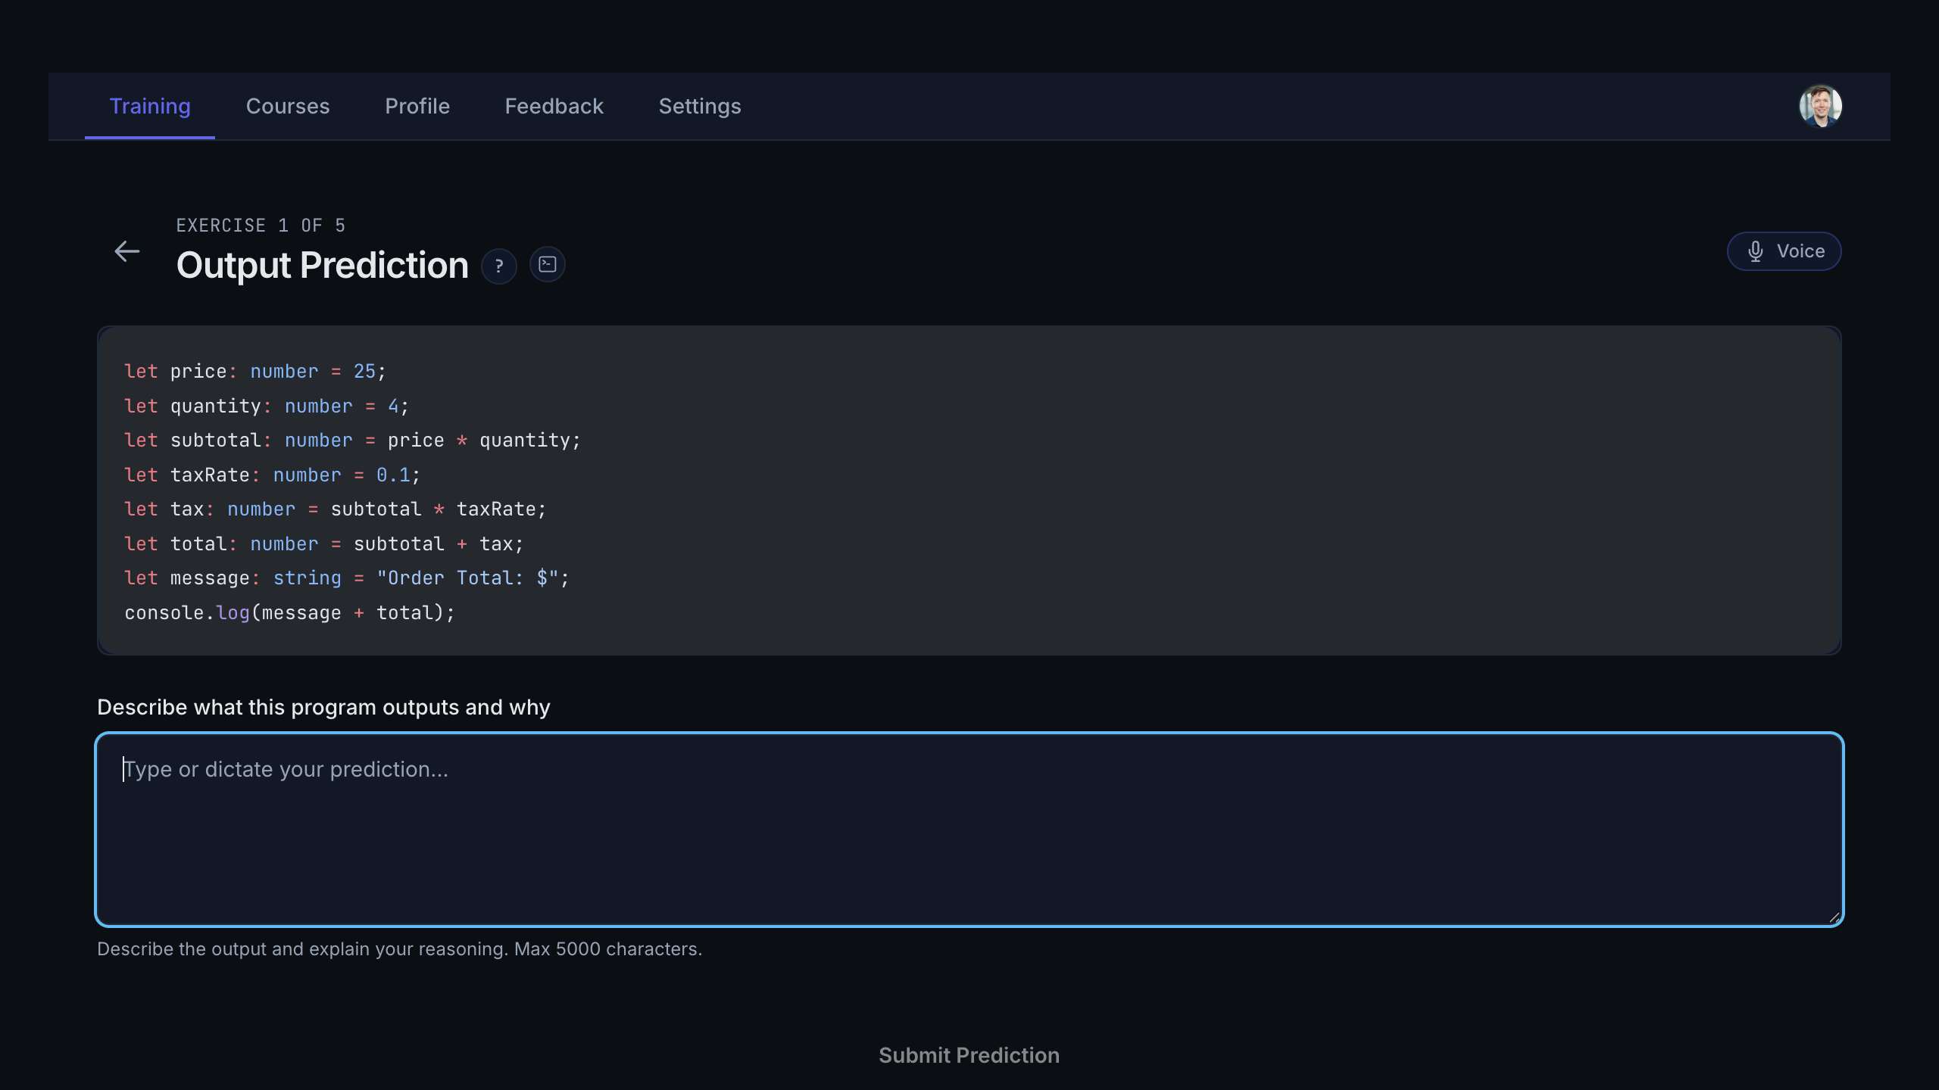Open help for the Output Prediction exercise
The width and height of the screenshot is (1939, 1090).
pos(498,266)
